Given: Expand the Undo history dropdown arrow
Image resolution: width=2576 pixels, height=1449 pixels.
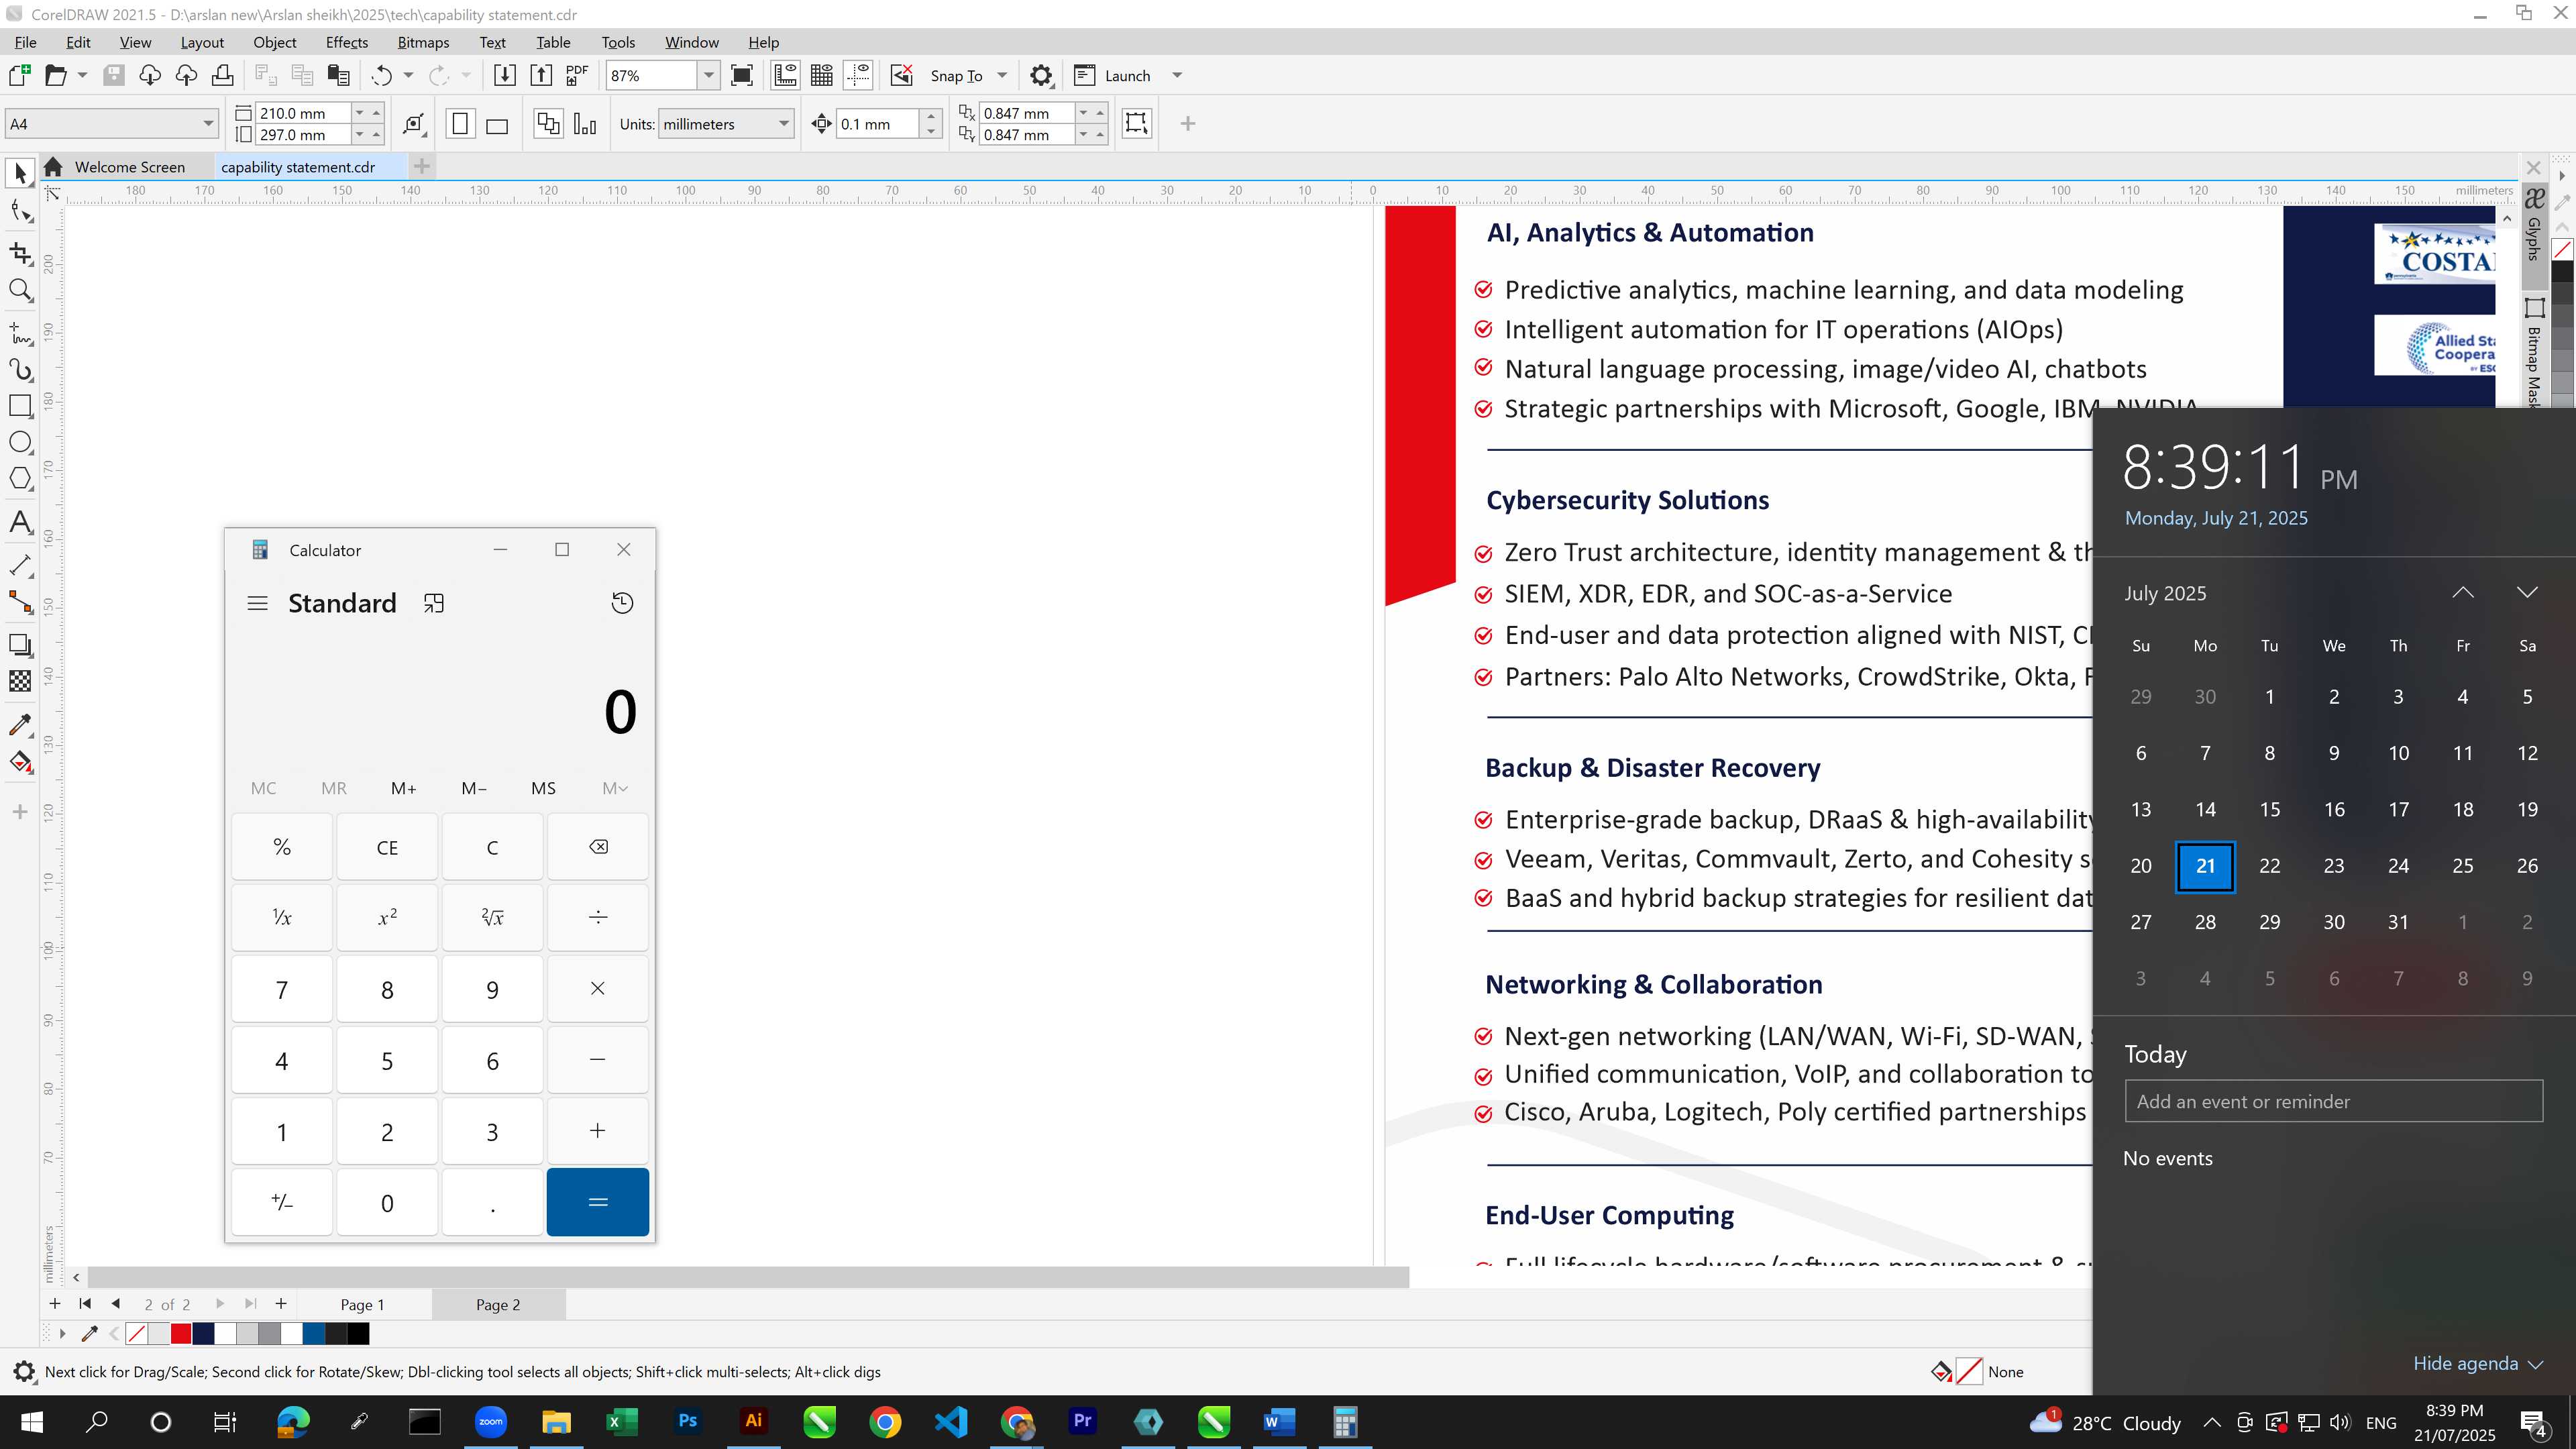Looking at the screenshot, I should click(408, 76).
